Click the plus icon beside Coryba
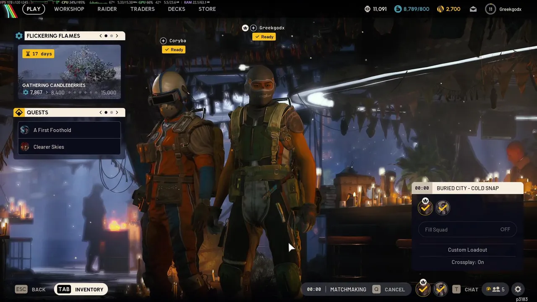The image size is (537, 302). click(163, 41)
